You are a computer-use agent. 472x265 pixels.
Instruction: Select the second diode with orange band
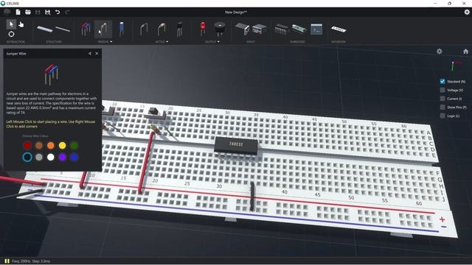162,29
